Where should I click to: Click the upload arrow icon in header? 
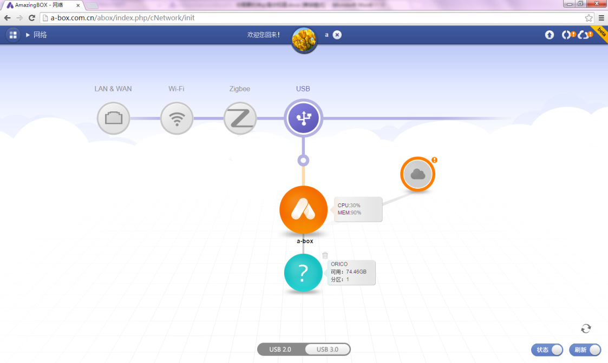(x=550, y=35)
